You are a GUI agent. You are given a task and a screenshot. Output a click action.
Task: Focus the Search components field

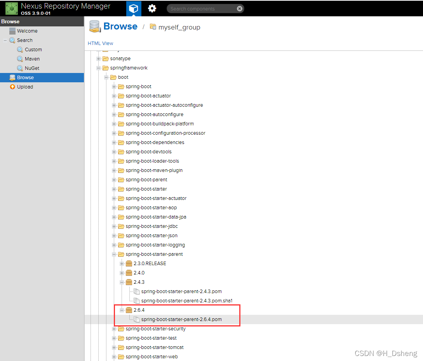[x=202, y=9]
